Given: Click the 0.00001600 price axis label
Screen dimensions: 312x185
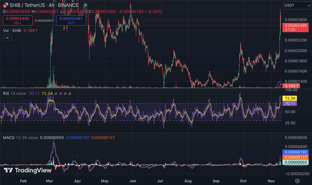Looking at the screenshot, I should tap(296, 71).
